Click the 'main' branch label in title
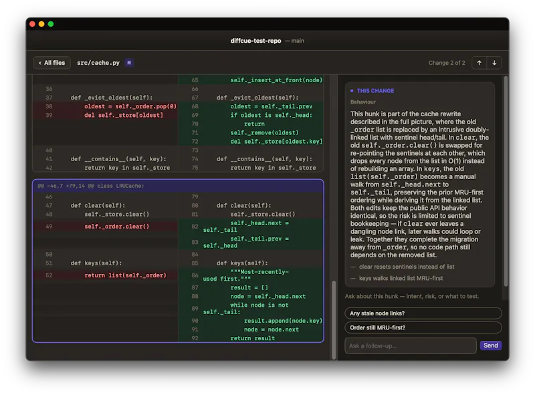This screenshot has width=535, height=395. point(298,41)
